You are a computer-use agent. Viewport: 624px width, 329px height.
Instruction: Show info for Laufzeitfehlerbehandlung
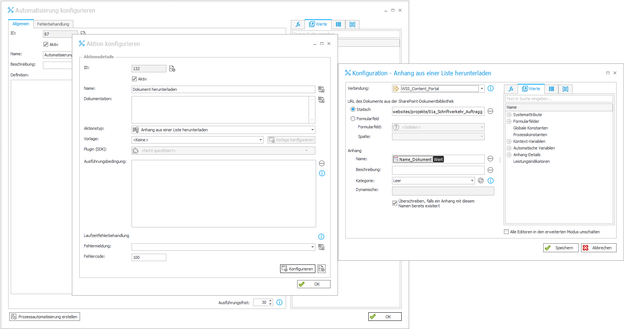[321, 237]
